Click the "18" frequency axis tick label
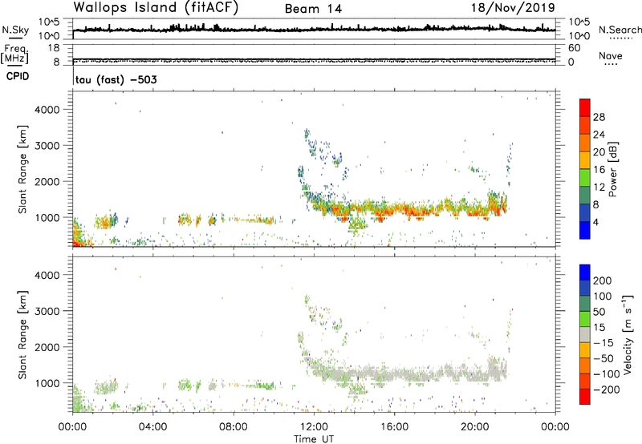 pos(54,48)
